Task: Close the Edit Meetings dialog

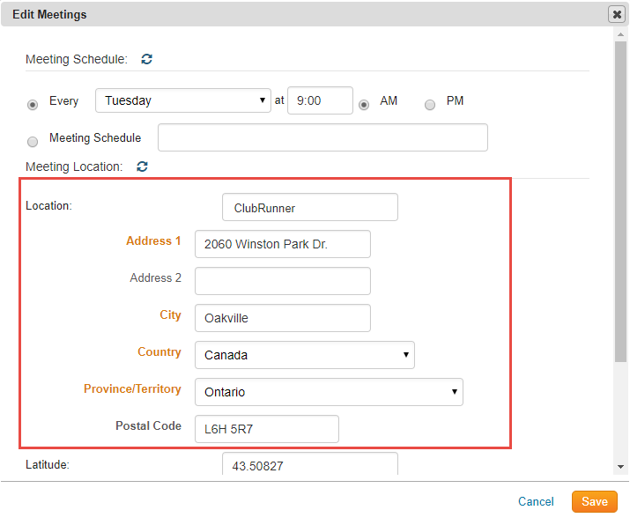Action: click(x=617, y=14)
